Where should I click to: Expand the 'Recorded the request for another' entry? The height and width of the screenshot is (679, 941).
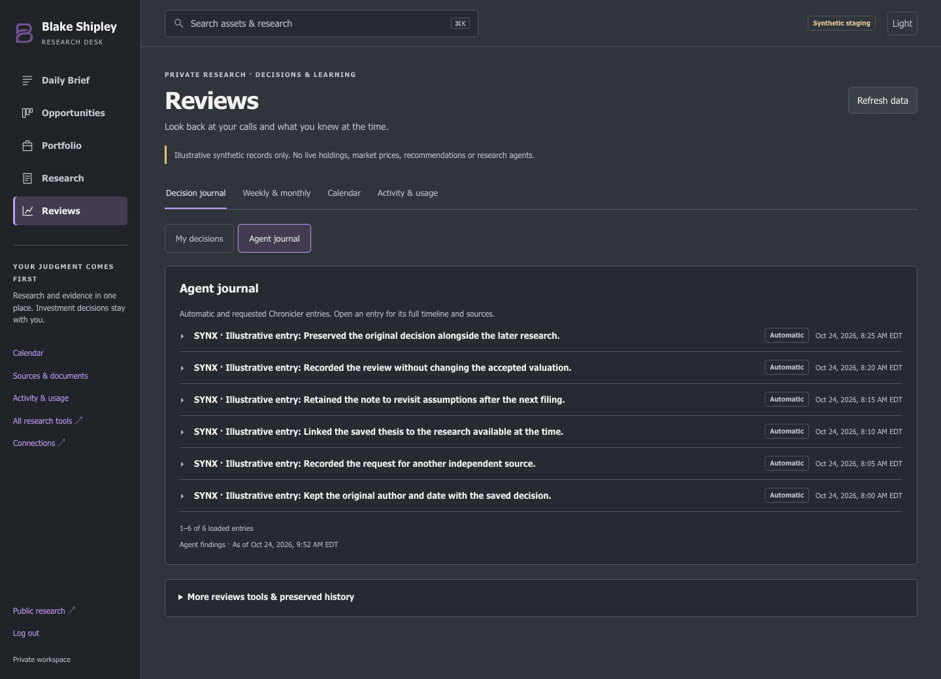(541, 464)
